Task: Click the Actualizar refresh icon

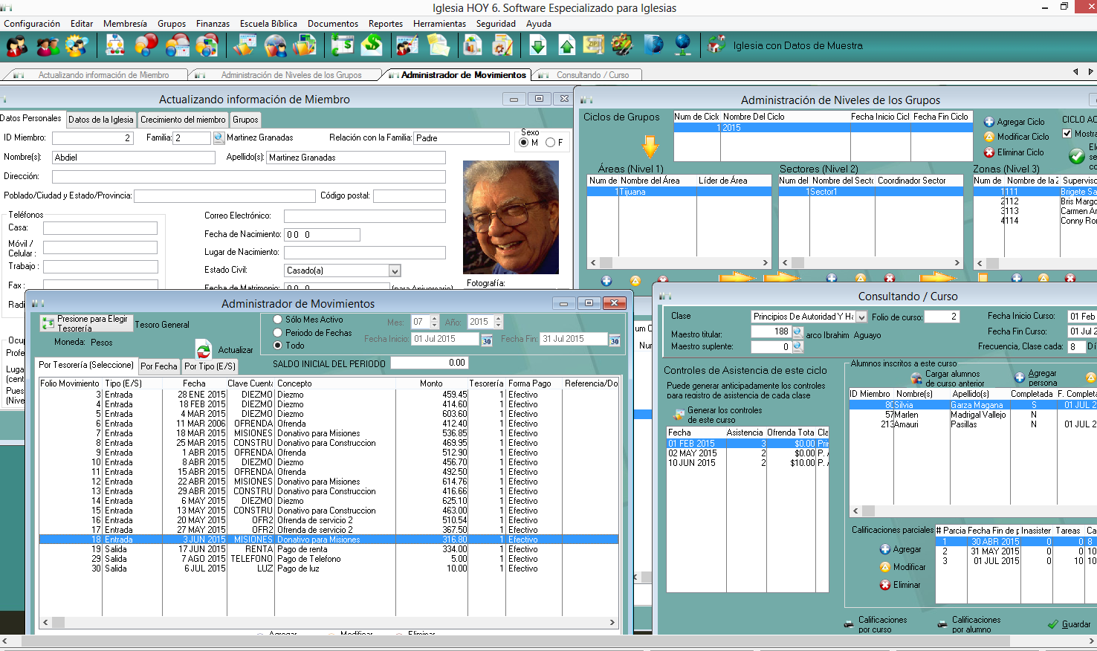Action: point(204,349)
